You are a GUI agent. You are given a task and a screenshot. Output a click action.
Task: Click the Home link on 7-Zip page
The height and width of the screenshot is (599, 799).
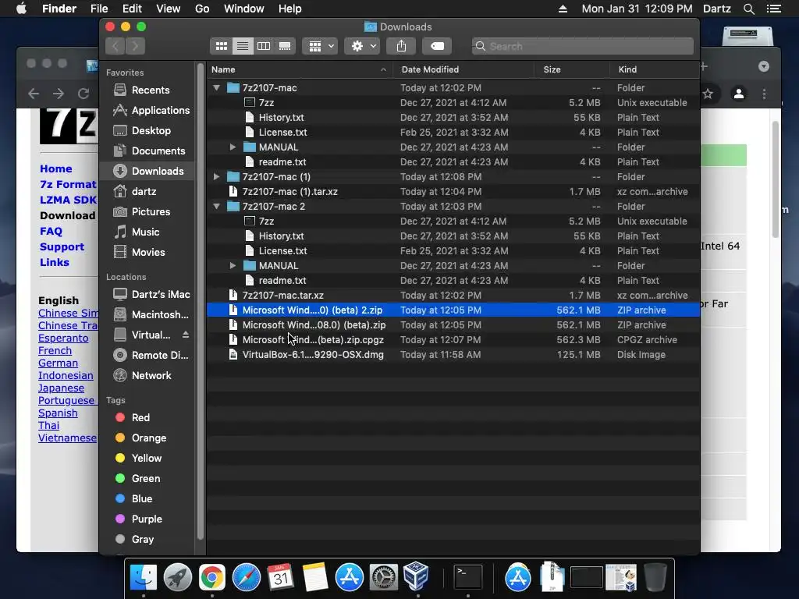click(56, 168)
